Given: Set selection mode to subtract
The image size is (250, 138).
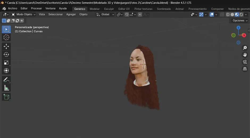Looking at the screenshot, I should [x=13, y=20].
